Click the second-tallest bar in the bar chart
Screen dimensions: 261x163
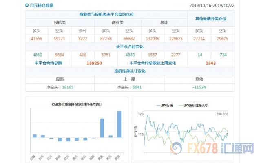pos(102,128)
